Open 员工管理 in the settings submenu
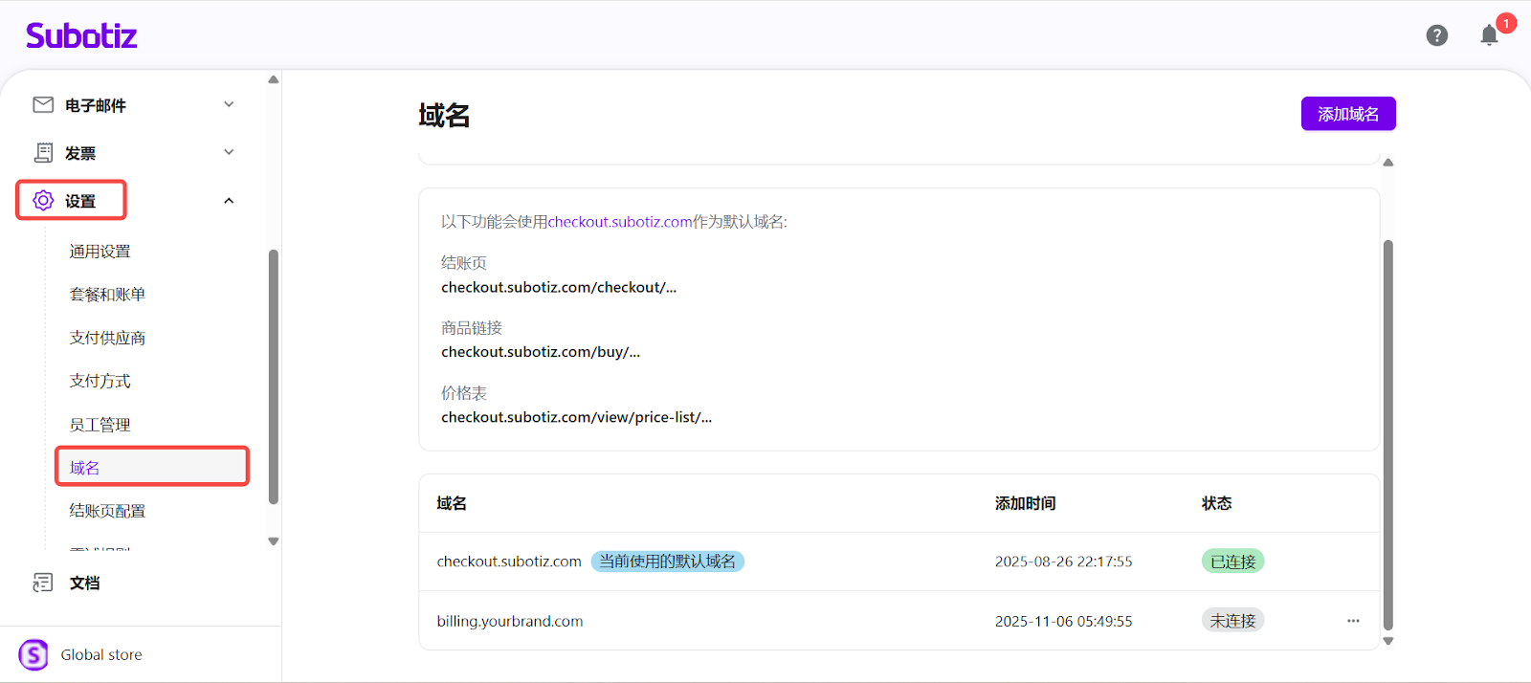 pyautogui.click(x=100, y=425)
